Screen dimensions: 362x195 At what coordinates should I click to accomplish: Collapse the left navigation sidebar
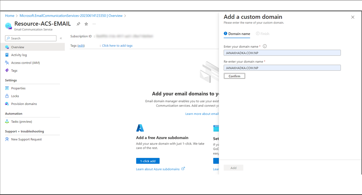tap(61, 38)
